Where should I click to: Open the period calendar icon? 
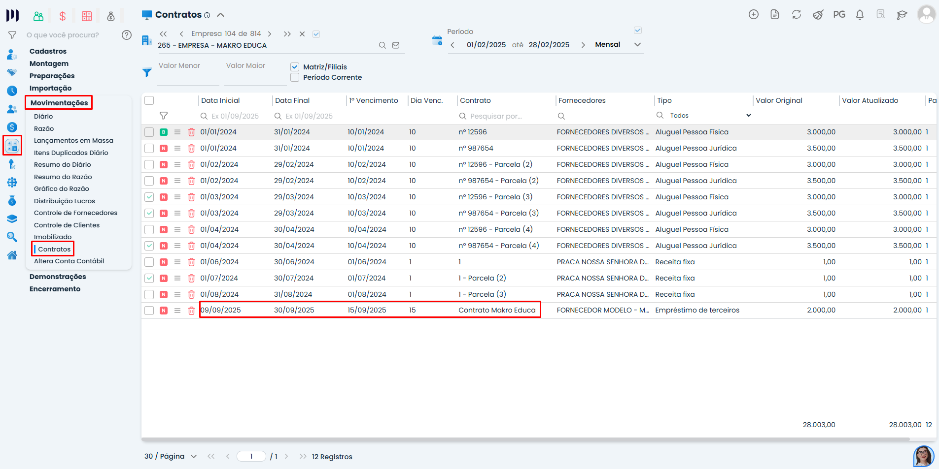[437, 41]
